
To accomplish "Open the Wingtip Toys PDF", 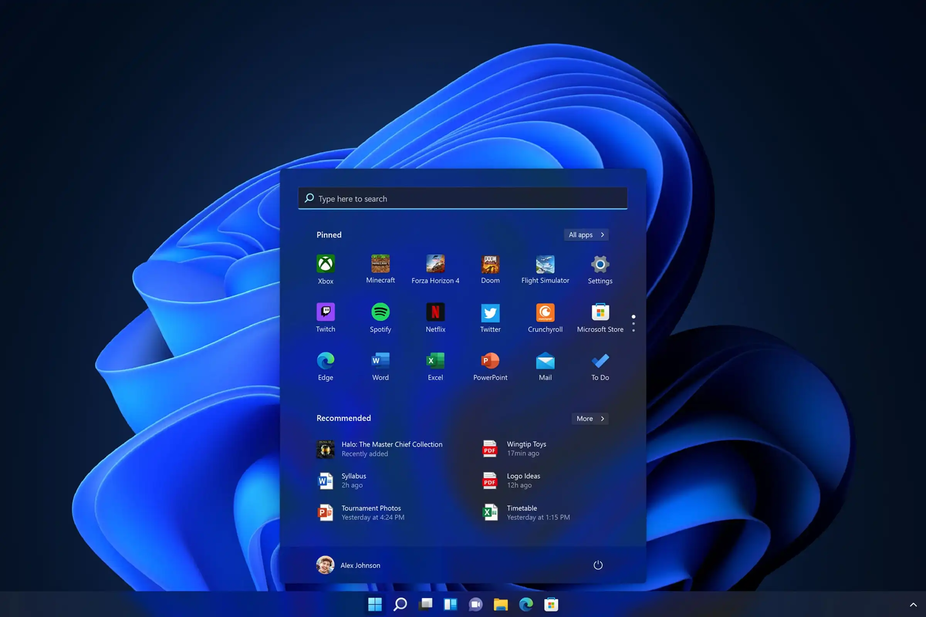I will point(526,448).
